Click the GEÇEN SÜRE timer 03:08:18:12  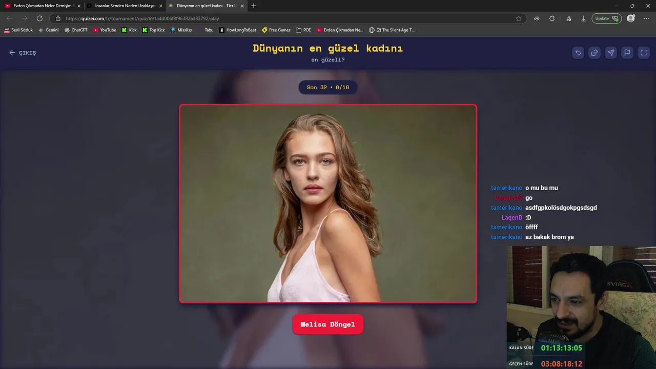pos(562,364)
